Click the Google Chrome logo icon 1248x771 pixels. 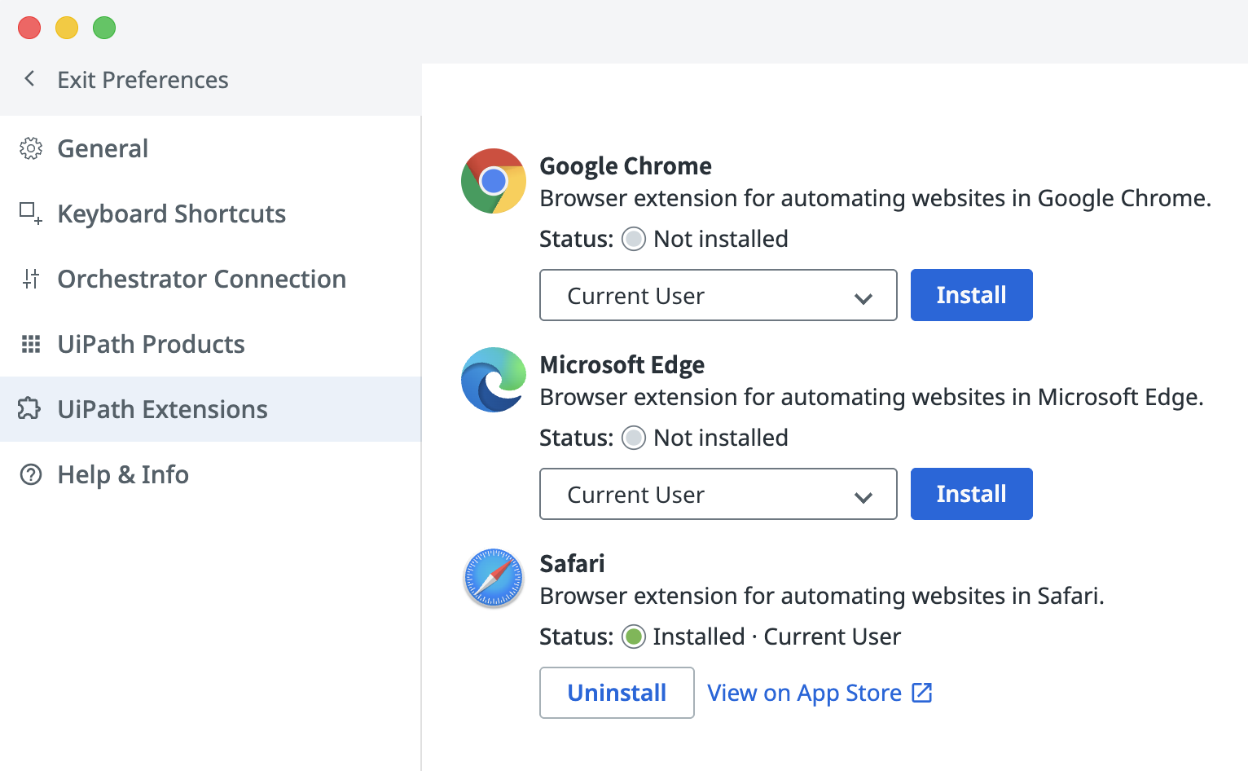tap(493, 181)
